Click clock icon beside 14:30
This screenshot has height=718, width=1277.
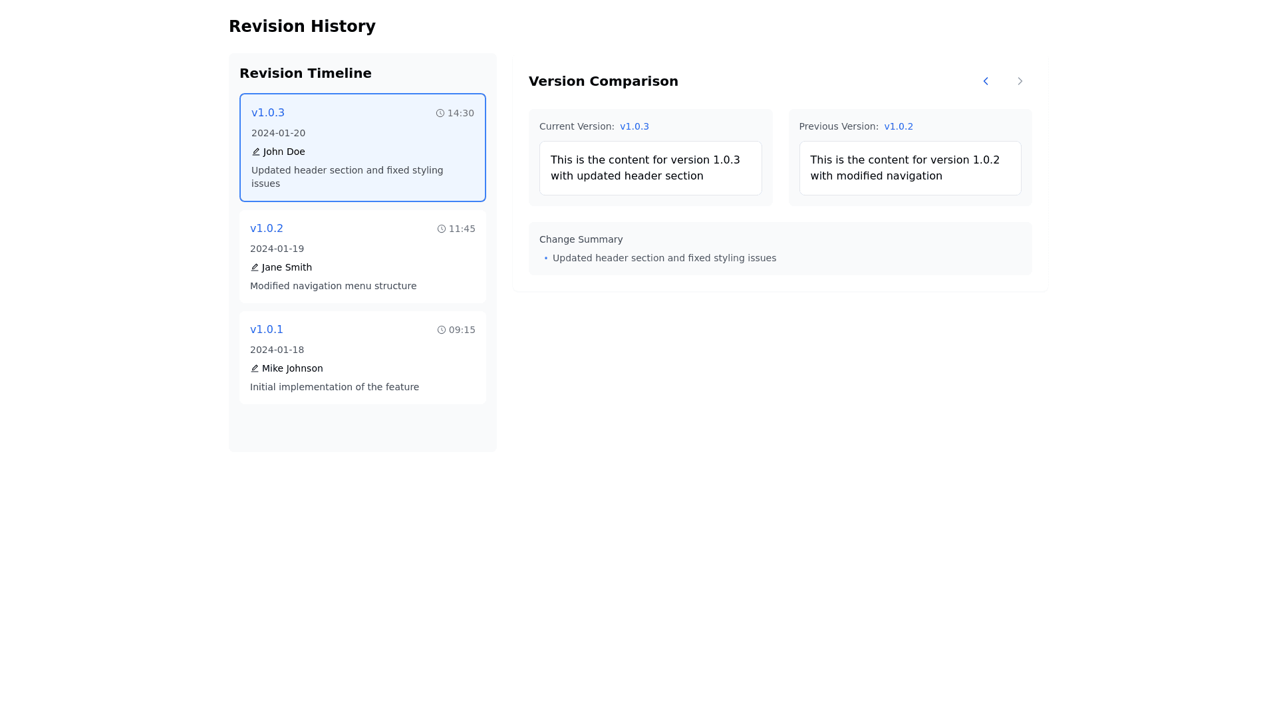click(440, 114)
